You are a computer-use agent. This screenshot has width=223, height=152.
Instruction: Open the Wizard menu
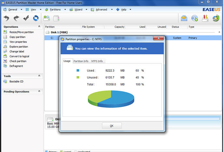pos(78,10)
